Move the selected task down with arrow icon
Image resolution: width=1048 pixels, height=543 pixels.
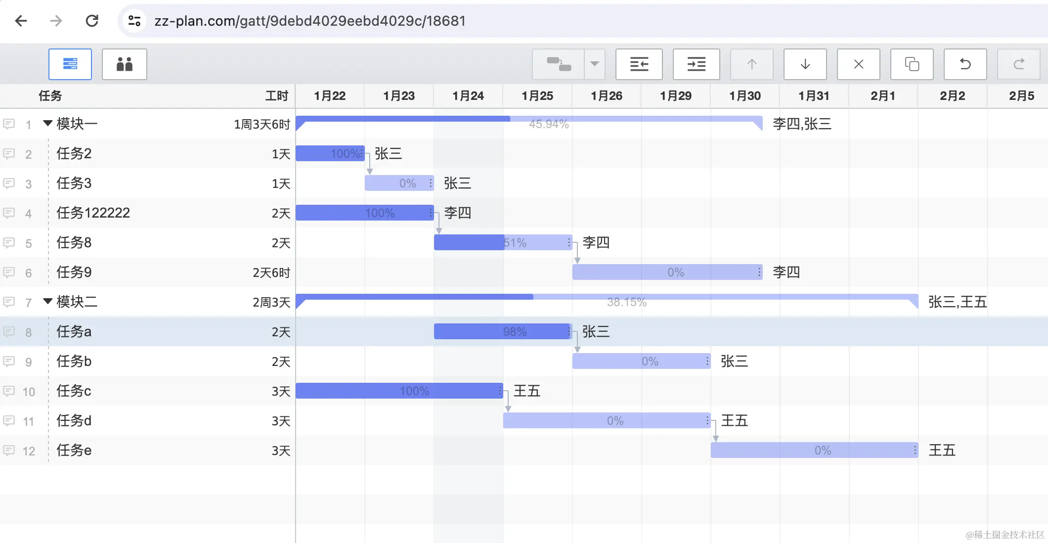[805, 64]
